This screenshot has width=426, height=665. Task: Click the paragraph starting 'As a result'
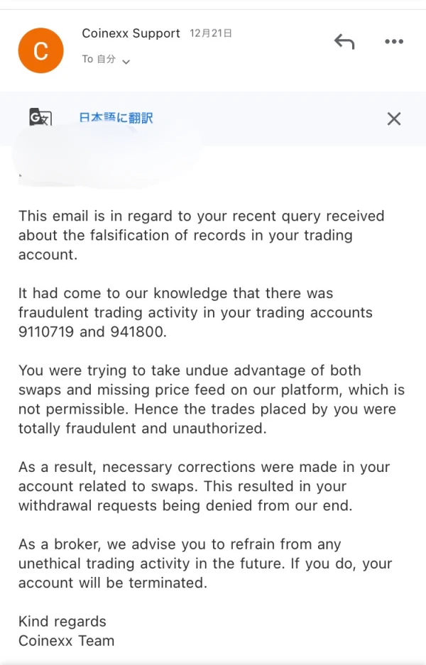(x=204, y=486)
